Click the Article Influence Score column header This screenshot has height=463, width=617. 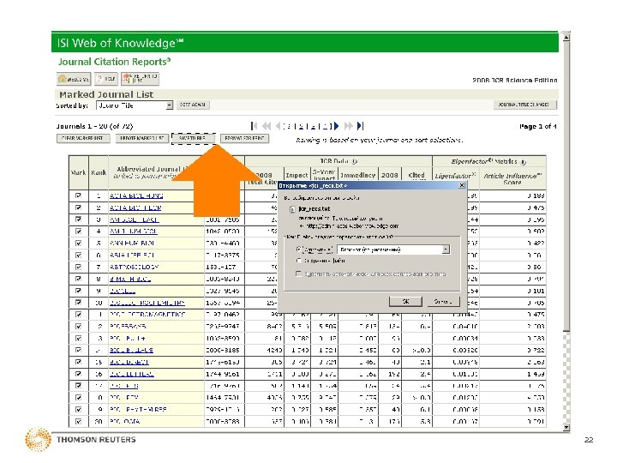(512, 178)
